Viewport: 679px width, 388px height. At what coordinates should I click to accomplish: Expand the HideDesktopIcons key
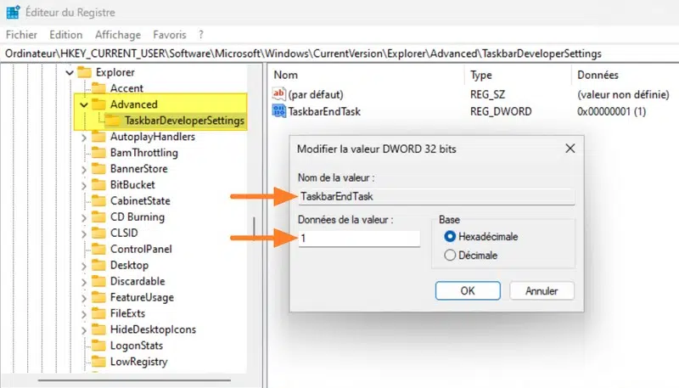tap(83, 330)
